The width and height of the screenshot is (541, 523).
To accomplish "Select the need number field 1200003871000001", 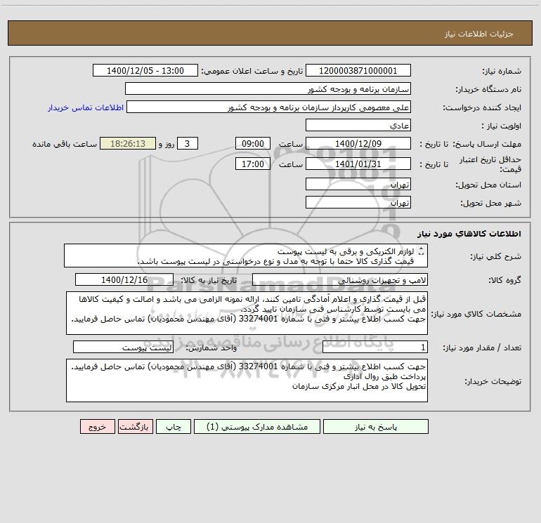I will tap(358, 70).
